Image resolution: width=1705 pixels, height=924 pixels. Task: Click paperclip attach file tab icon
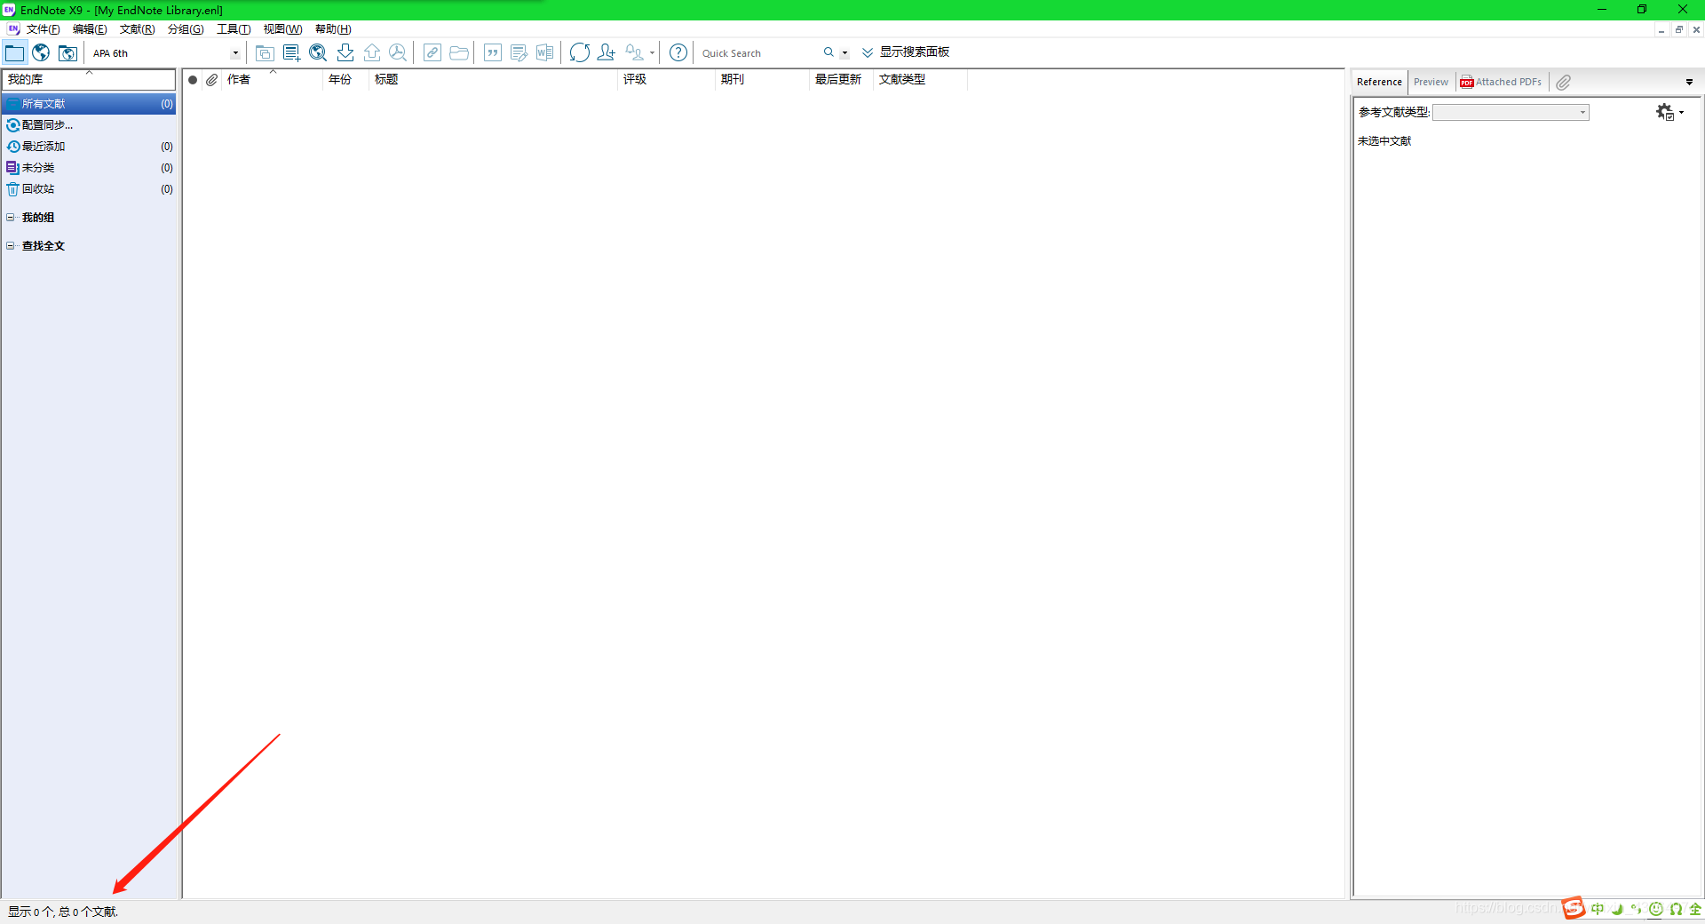1564,82
